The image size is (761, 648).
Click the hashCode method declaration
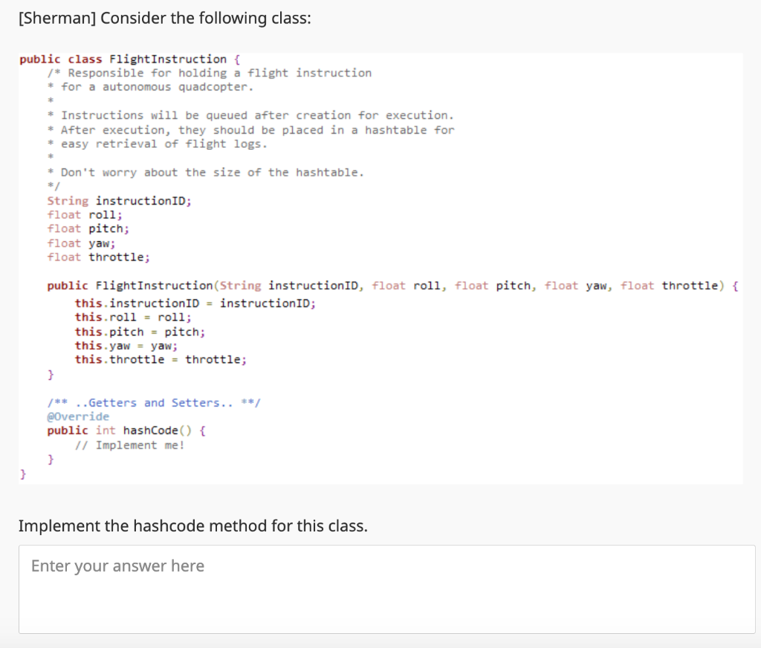146,431
